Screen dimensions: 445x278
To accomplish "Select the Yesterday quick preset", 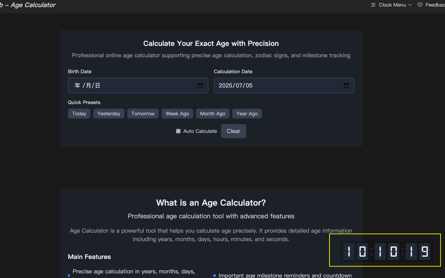I will (108, 113).
